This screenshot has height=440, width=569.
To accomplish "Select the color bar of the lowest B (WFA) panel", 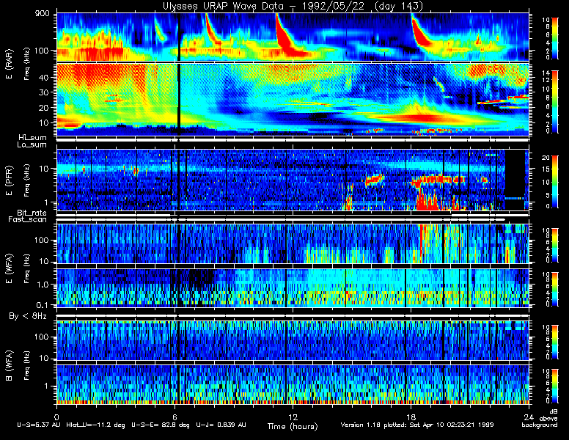I will point(555,386).
